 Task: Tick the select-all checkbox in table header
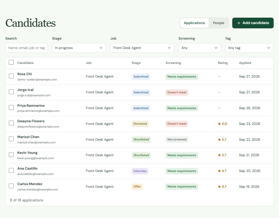click(x=11, y=62)
